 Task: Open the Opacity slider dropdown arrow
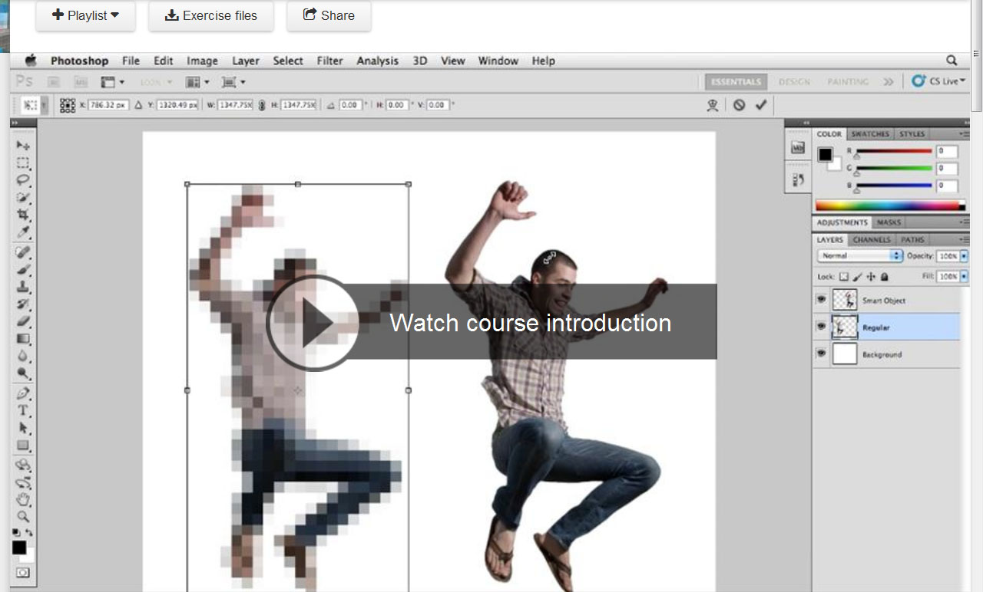point(965,255)
